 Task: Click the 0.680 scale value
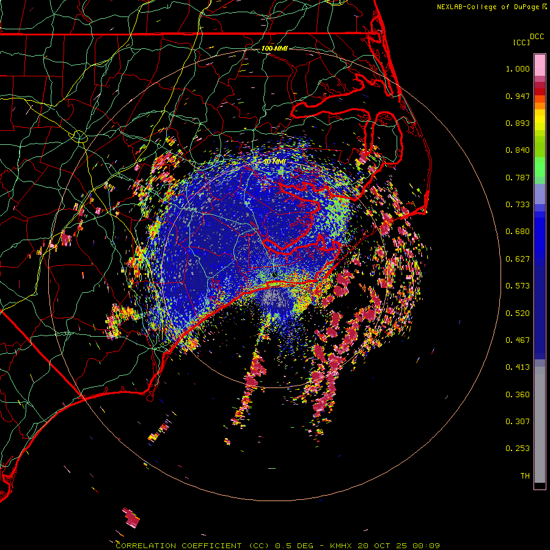point(518,232)
